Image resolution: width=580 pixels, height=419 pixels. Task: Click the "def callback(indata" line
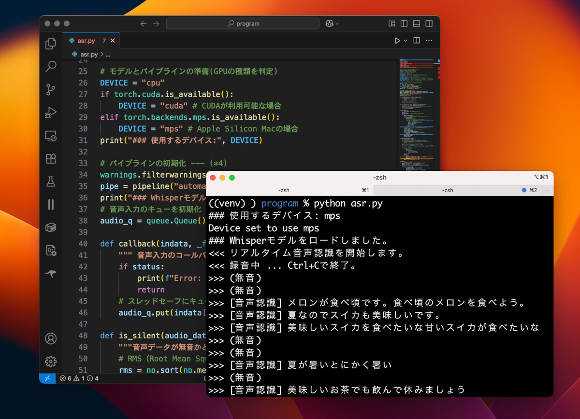point(153,244)
